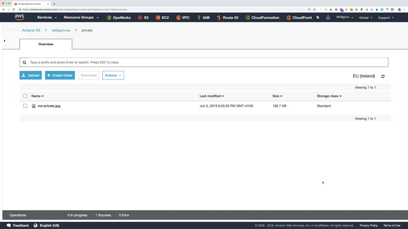This screenshot has height=229, width=408.
Task: Click the Google Drive extension icon
Action: click(x=331, y=10)
